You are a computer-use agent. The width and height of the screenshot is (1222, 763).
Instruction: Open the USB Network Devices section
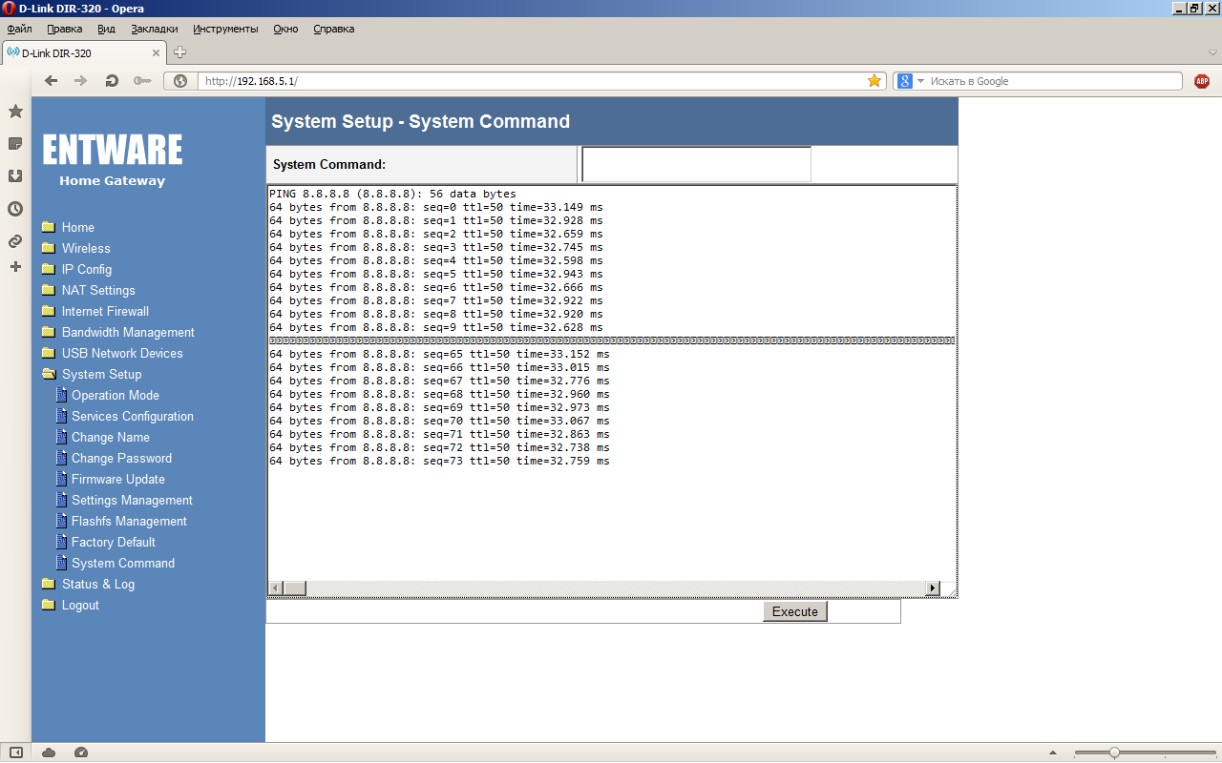click(x=122, y=353)
